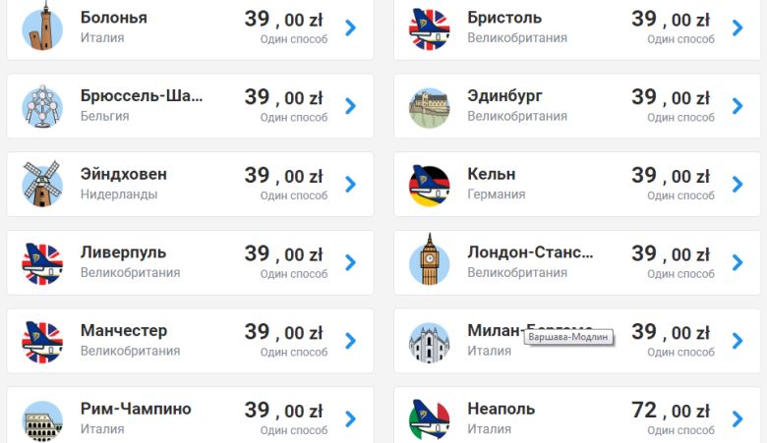Click the Naples Italian flag plane icon
767x443 pixels.
pos(429,419)
